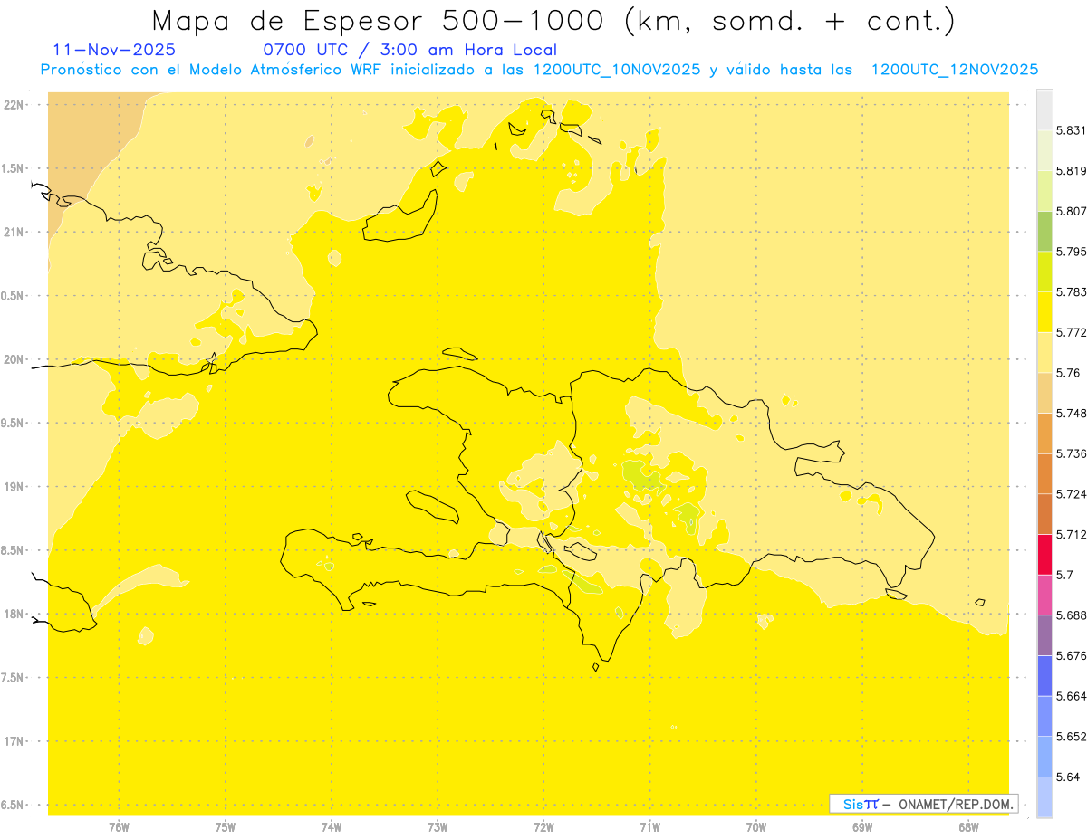Click the legend value "5.664"

click(x=1072, y=696)
